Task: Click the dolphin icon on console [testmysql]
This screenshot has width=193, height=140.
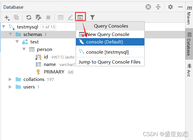Action: (81, 52)
